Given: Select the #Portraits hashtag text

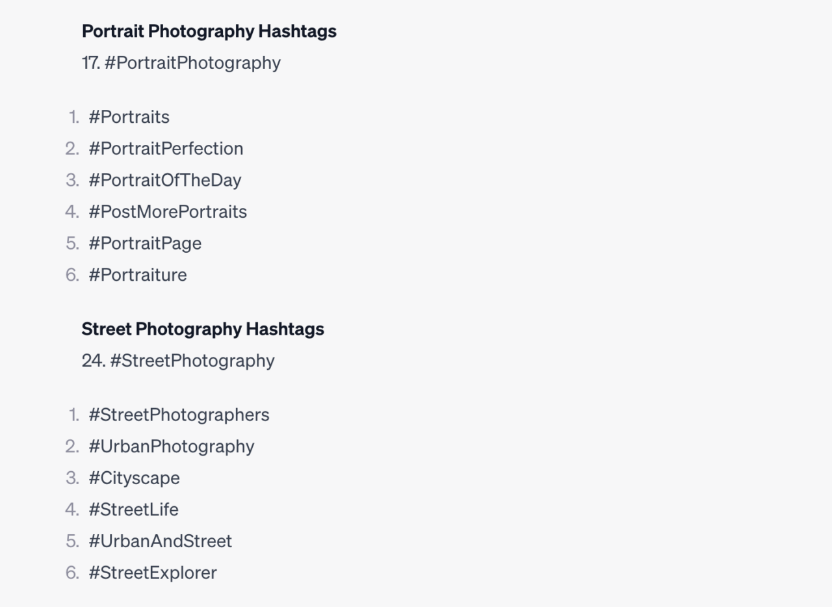Looking at the screenshot, I should point(129,117).
